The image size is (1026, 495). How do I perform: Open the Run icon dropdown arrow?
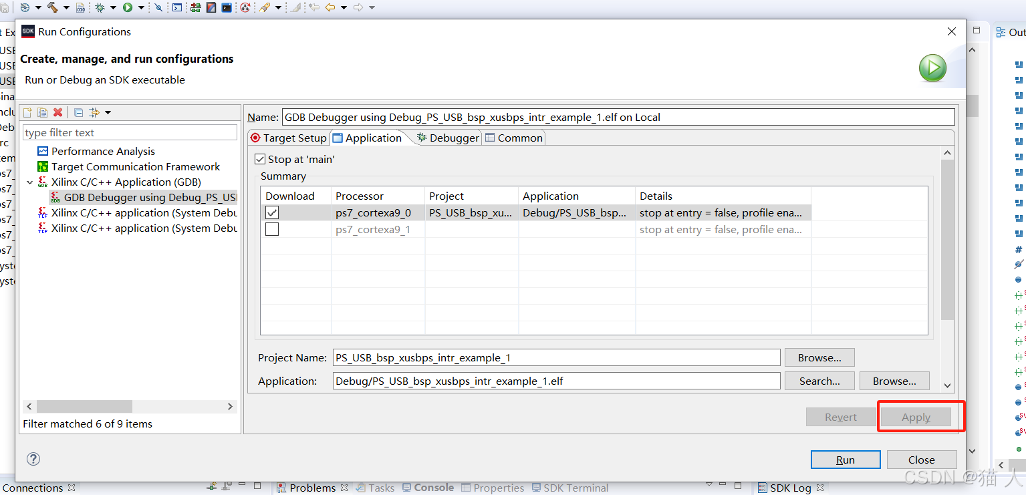[141, 8]
